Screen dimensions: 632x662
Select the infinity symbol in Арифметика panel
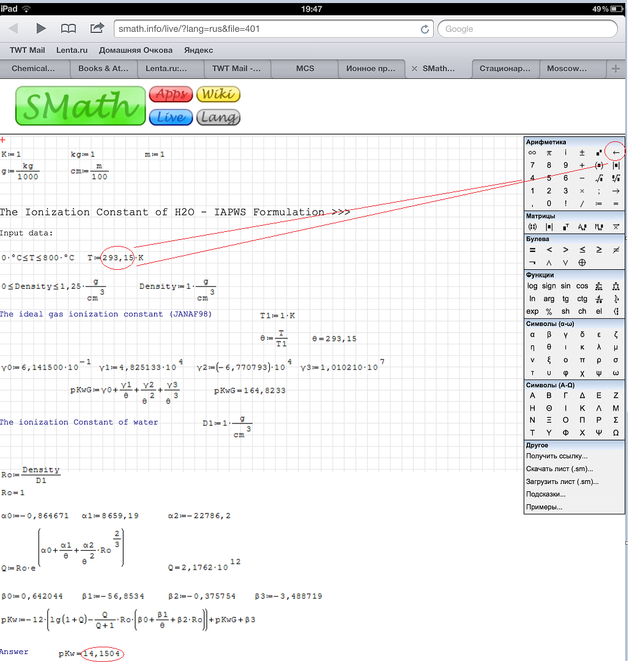pos(532,152)
